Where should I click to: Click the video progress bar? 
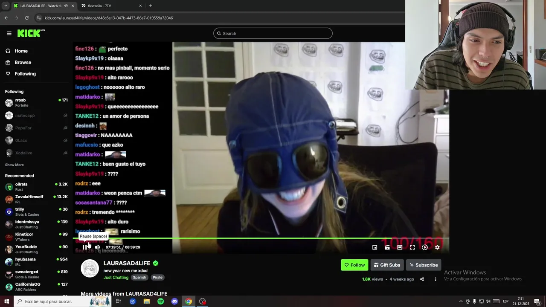(261, 238)
